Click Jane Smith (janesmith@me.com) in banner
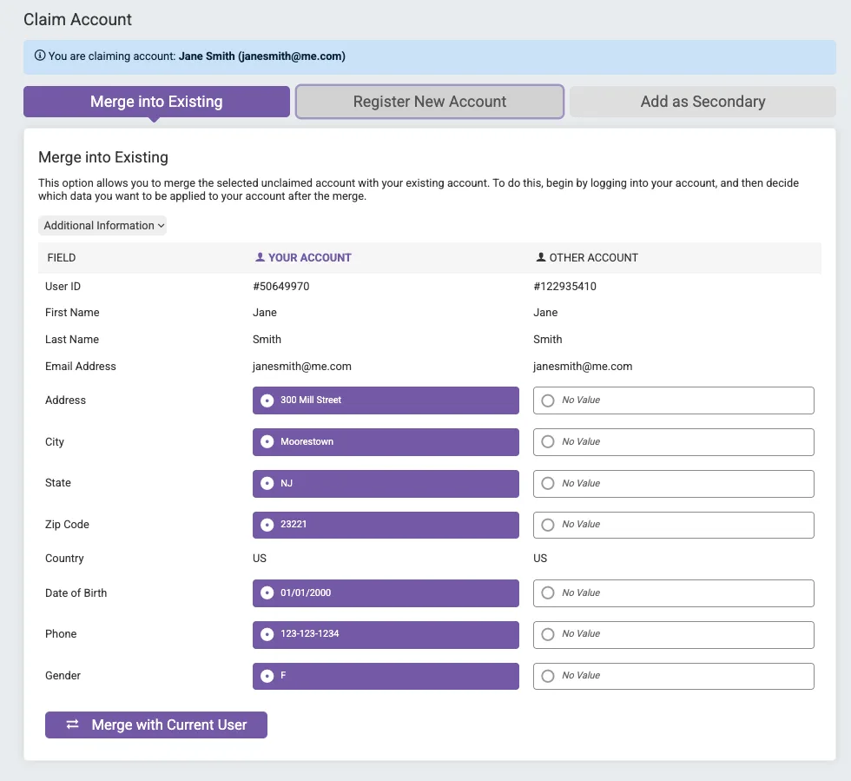Screen dimensions: 851x781 tap(261, 56)
